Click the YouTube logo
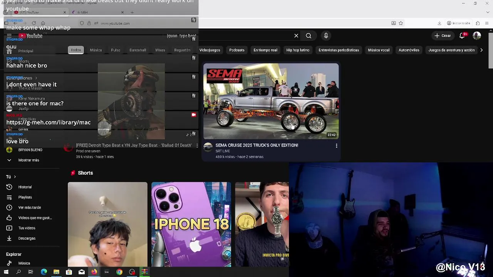Image resolution: width=493 pixels, height=277 pixels. click(x=30, y=36)
